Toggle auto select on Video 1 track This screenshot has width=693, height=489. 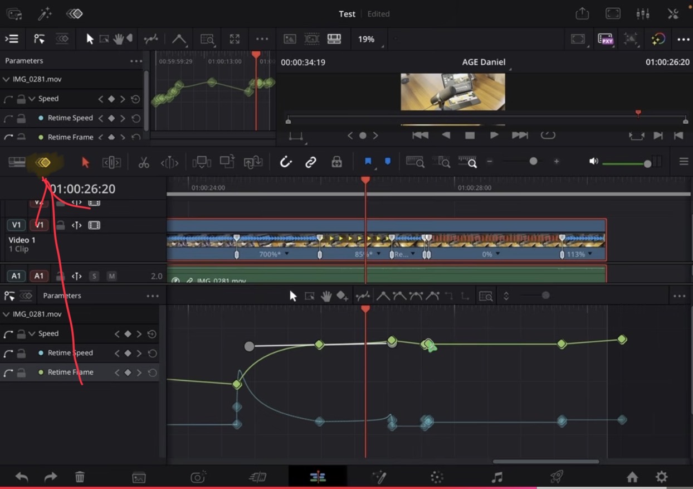tap(77, 225)
